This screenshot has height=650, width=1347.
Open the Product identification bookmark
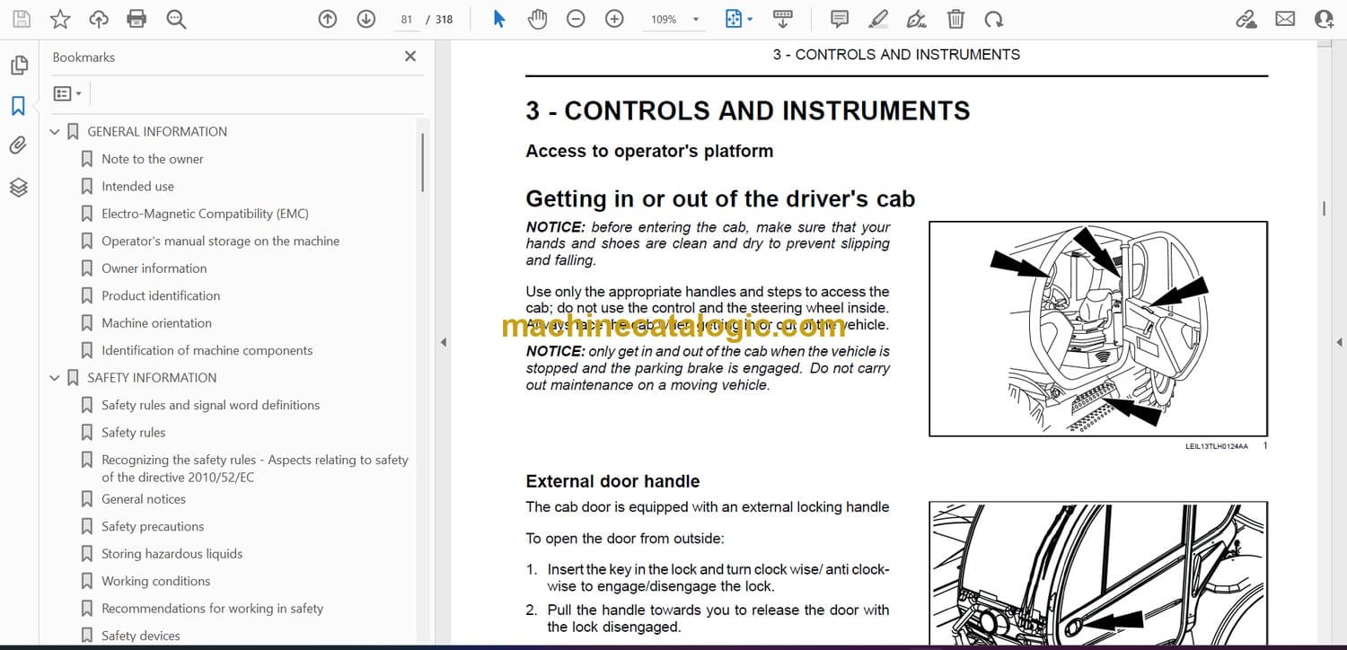tap(160, 295)
